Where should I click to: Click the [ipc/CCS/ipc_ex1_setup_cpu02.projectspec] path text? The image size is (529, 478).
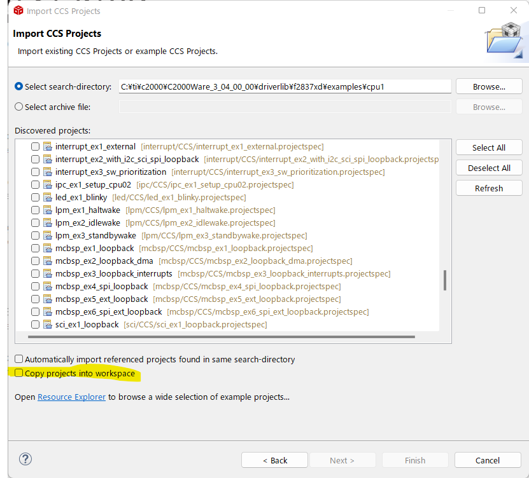(x=215, y=184)
